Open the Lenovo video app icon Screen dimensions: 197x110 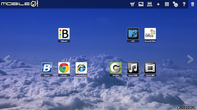click(150, 68)
